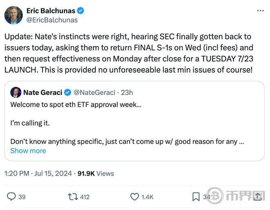Click Eric Balchunas verified badge
Screen dimensions: 270x210
click(81, 11)
